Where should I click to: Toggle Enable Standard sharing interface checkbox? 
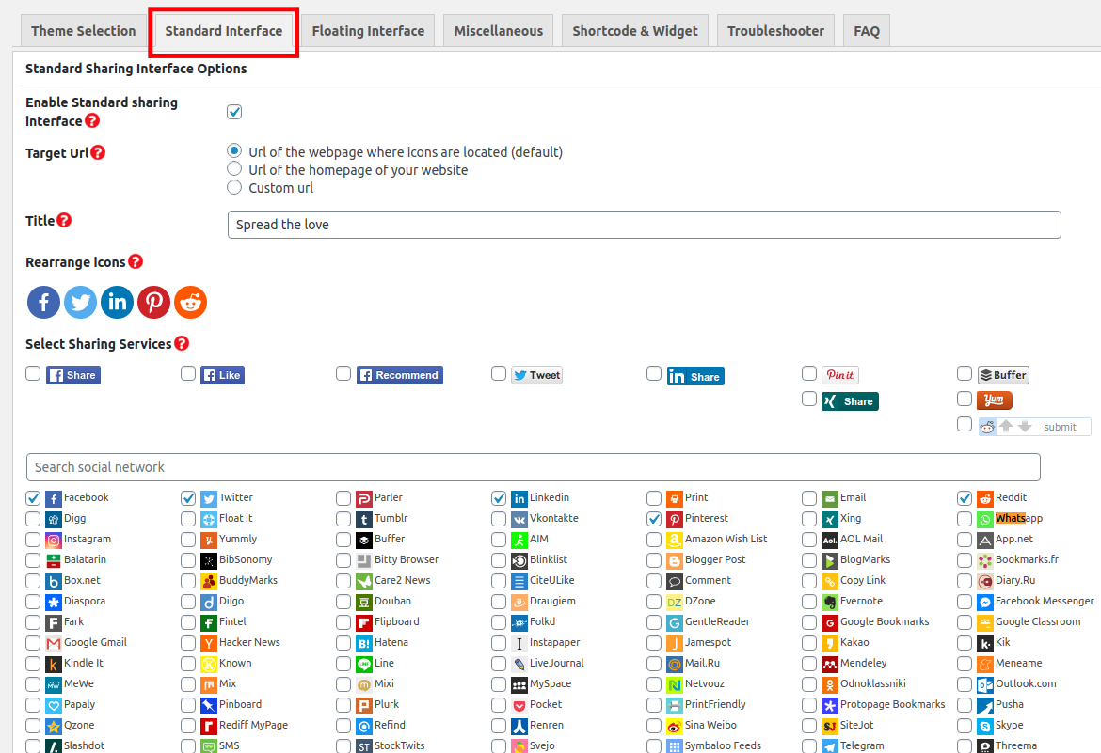234,112
